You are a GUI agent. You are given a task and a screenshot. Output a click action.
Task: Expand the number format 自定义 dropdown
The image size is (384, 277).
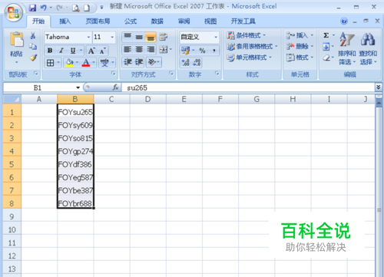(x=216, y=37)
